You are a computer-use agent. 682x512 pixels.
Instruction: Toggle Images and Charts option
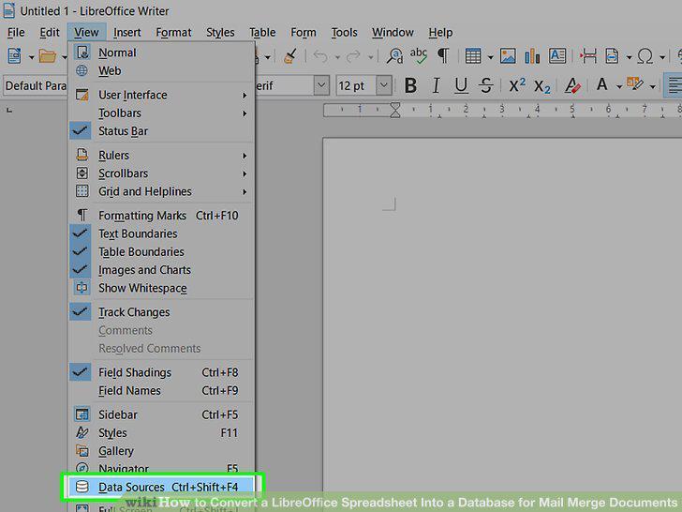click(x=161, y=270)
